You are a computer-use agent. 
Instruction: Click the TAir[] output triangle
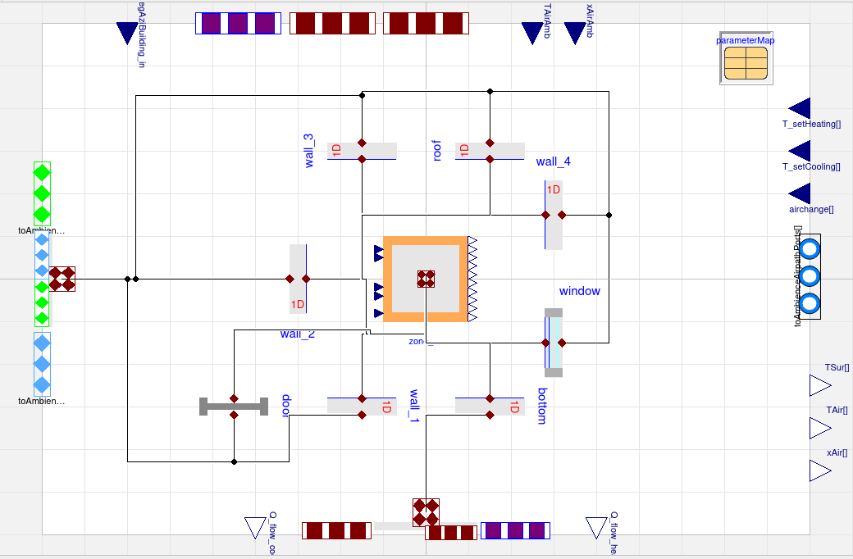820,428
